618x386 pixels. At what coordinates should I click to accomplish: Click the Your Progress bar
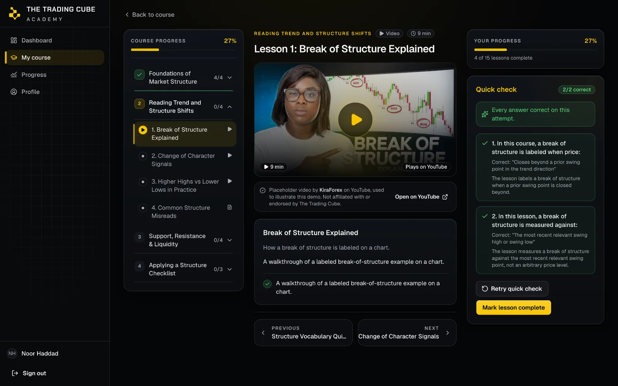[535, 50]
